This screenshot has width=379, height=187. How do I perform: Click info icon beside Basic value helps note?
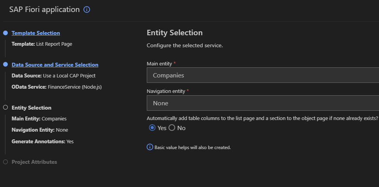pos(150,147)
